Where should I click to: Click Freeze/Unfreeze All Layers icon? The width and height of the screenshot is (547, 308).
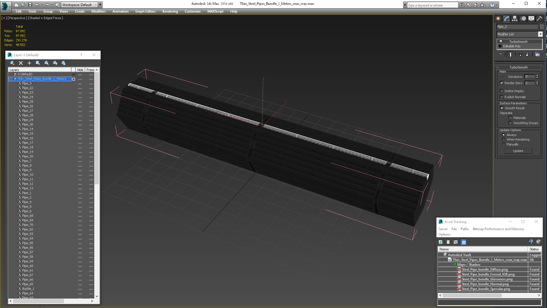coord(64,63)
